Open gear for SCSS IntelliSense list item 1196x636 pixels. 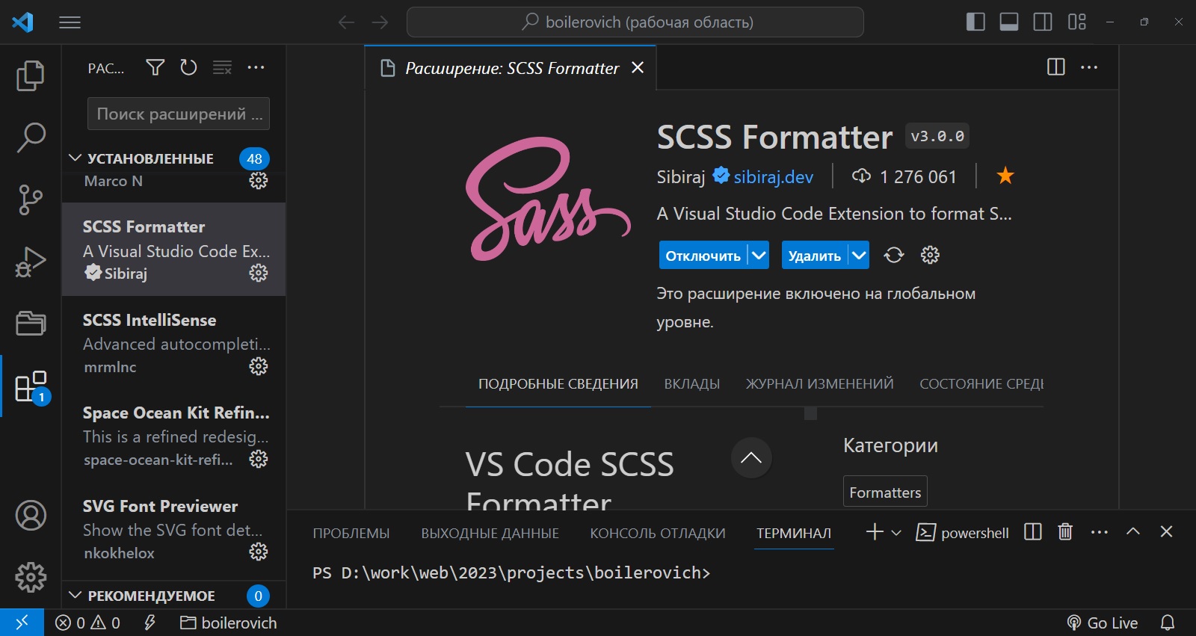click(259, 366)
